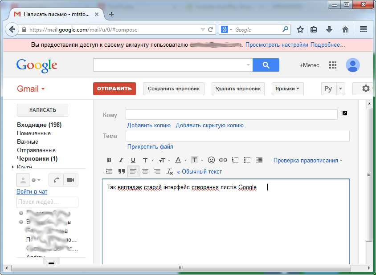Click the Тема subject input field

[237, 136]
